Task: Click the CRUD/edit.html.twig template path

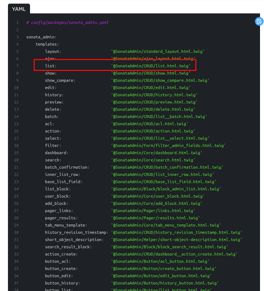Action: pyautogui.click(x=151, y=88)
